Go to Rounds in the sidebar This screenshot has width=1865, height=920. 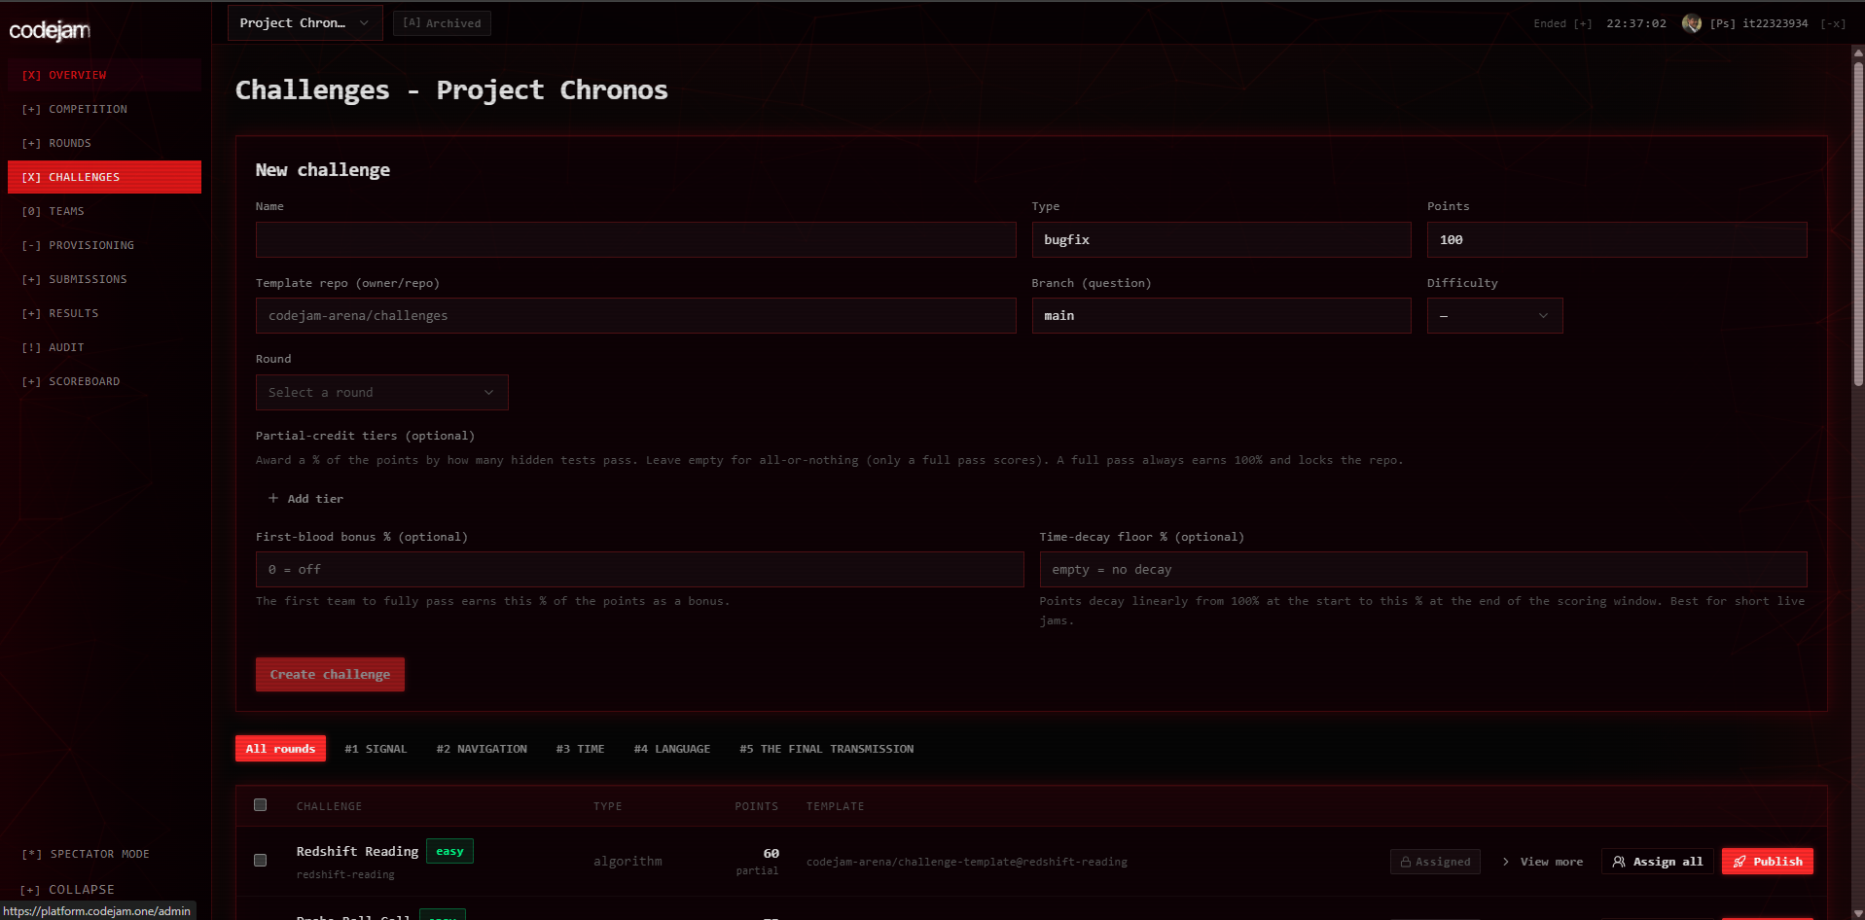104,143
